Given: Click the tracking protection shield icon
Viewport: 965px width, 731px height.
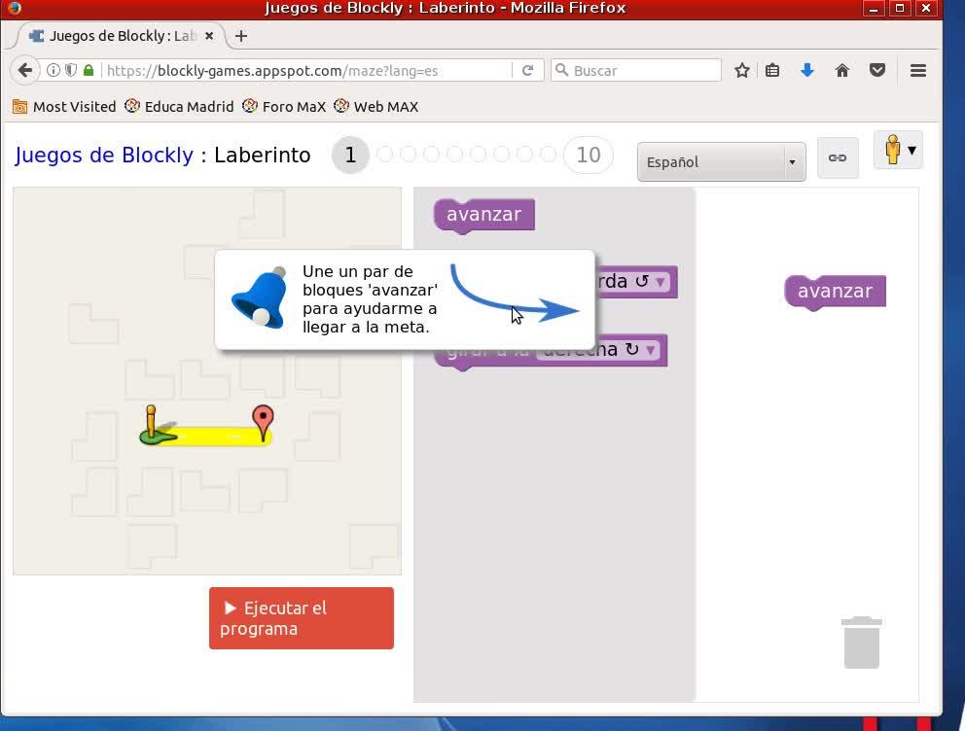Looking at the screenshot, I should click(x=71, y=70).
